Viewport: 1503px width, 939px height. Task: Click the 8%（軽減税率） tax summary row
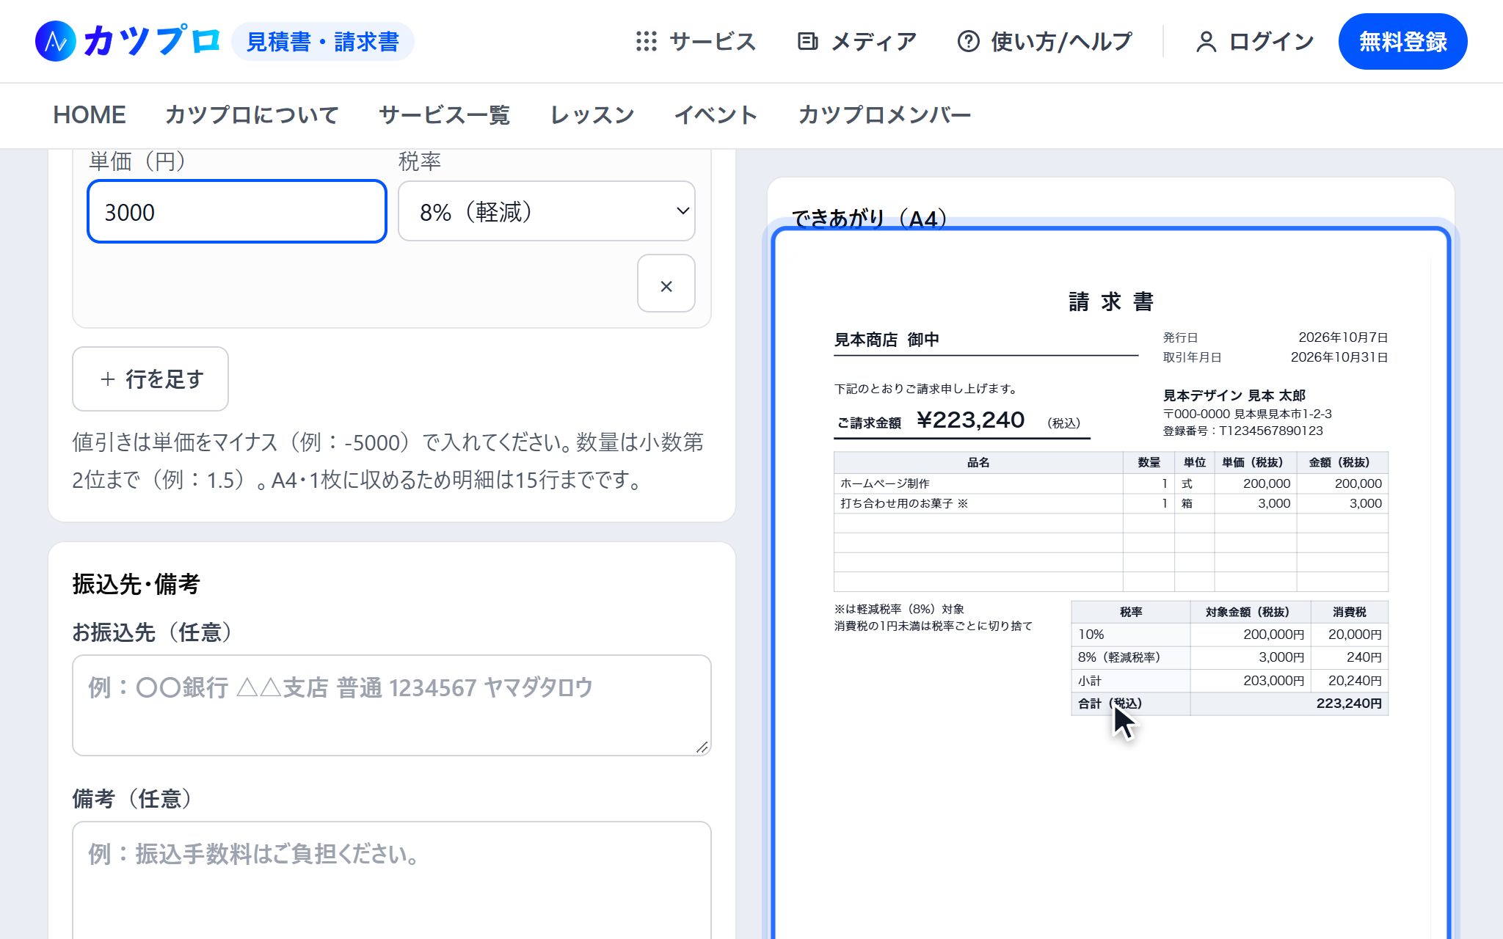[x=1230, y=657]
